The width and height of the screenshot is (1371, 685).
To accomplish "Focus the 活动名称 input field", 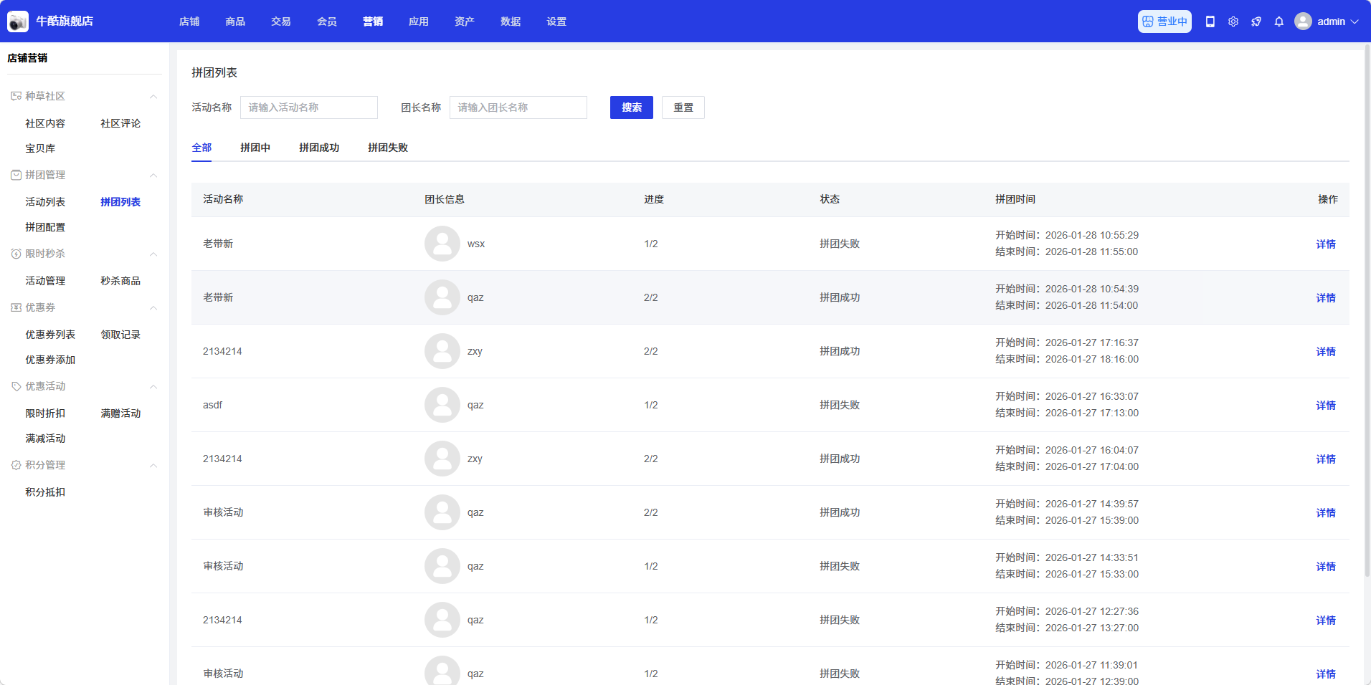I will pyautogui.click(x=308, y=107).
